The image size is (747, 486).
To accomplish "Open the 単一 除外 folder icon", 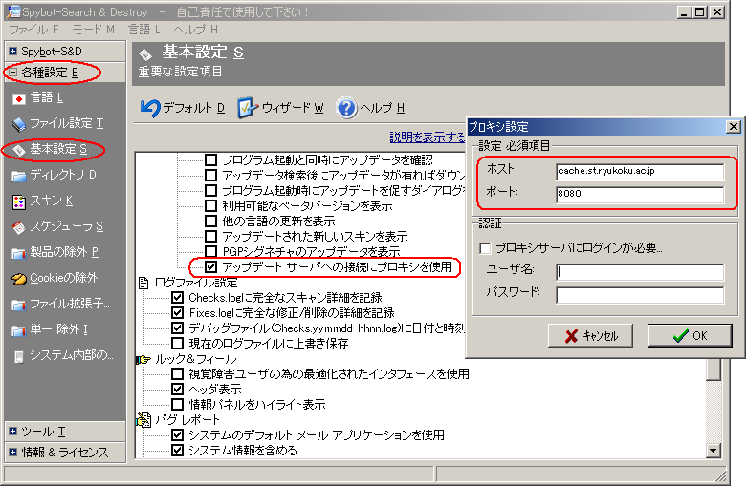I will click(x=18, y=330).
